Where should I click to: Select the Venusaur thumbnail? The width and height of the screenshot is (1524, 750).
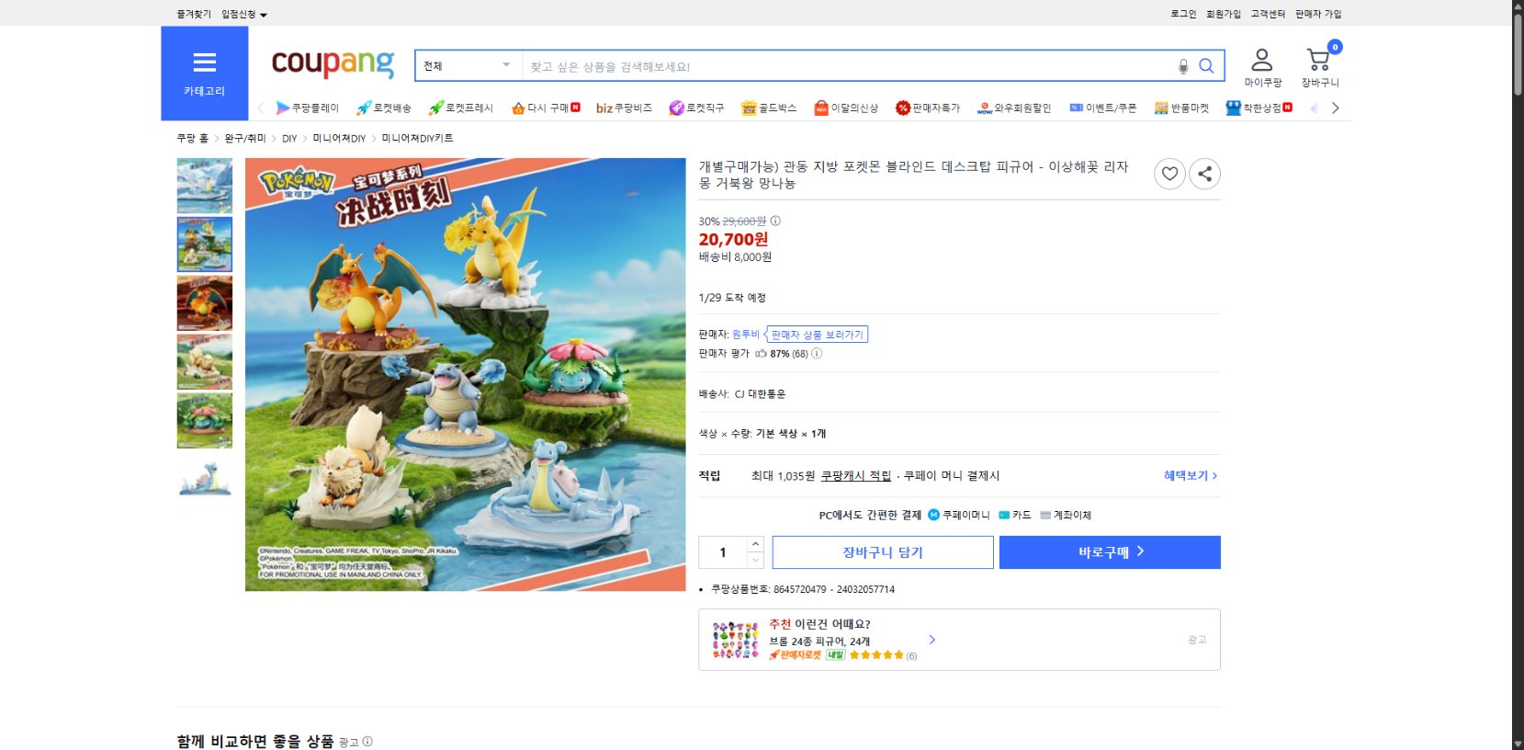tap(205, 421)
